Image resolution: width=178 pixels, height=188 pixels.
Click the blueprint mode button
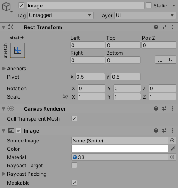pyautogui.click(x=160, y=60)
